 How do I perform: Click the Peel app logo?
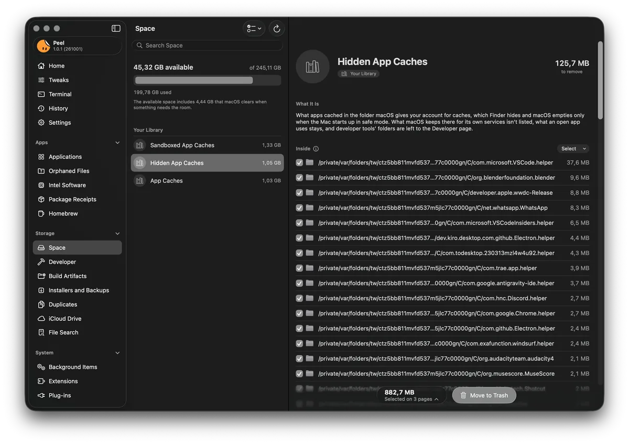click(x=44, y=46)
